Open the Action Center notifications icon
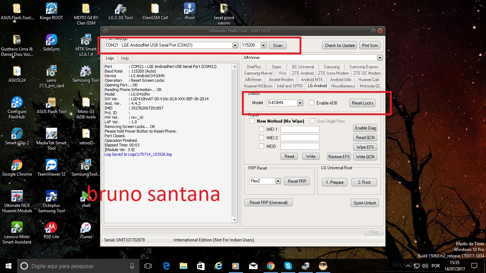 pos(474,266)
